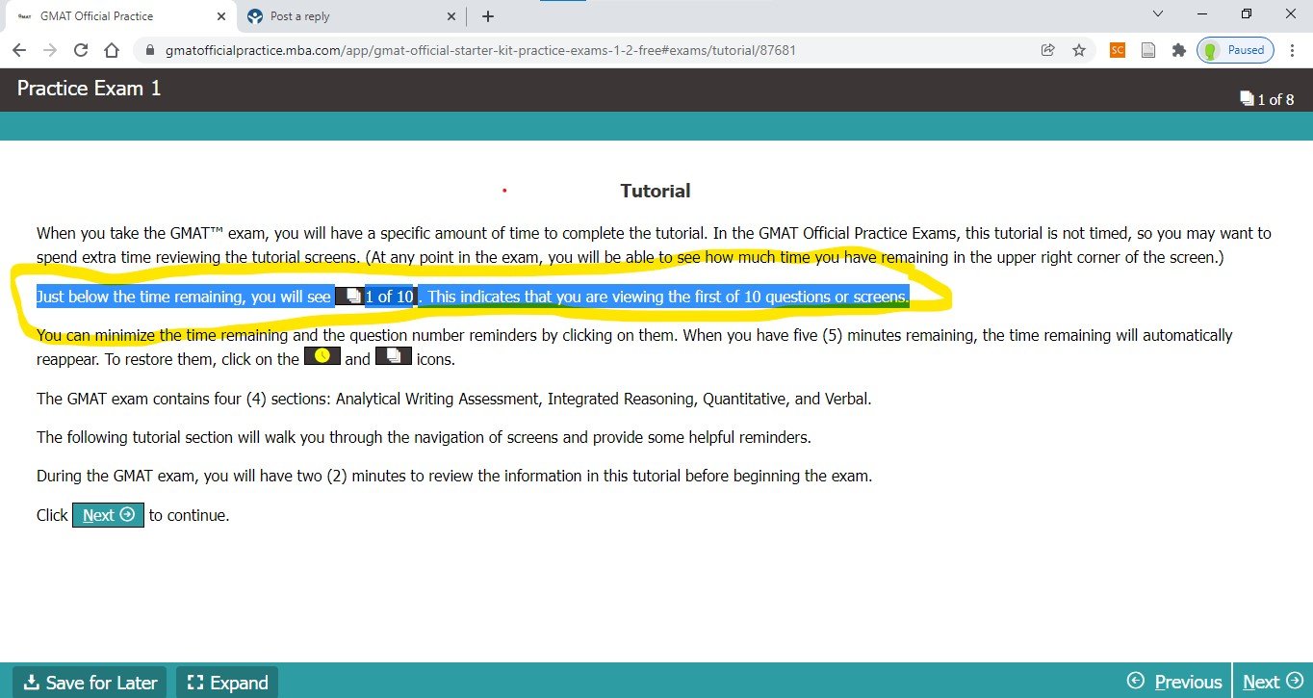1313x698 pixels.
Task: Click the share icon in the address bar
Action: tap(1048, 49)
